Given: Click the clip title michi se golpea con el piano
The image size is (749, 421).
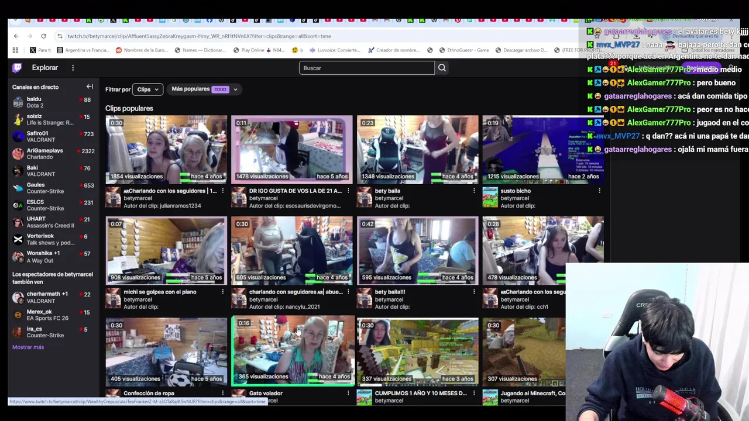Looking at the screenshot, I should (160, 292).
